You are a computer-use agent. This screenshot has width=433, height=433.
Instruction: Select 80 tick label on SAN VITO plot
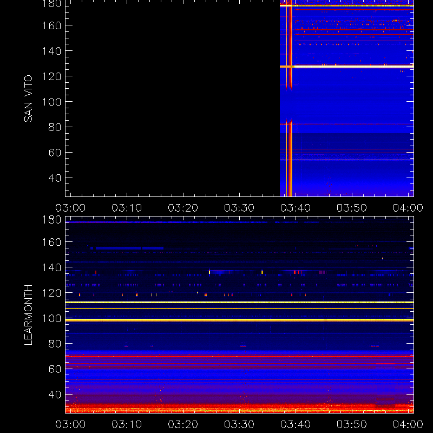point(55,127)
